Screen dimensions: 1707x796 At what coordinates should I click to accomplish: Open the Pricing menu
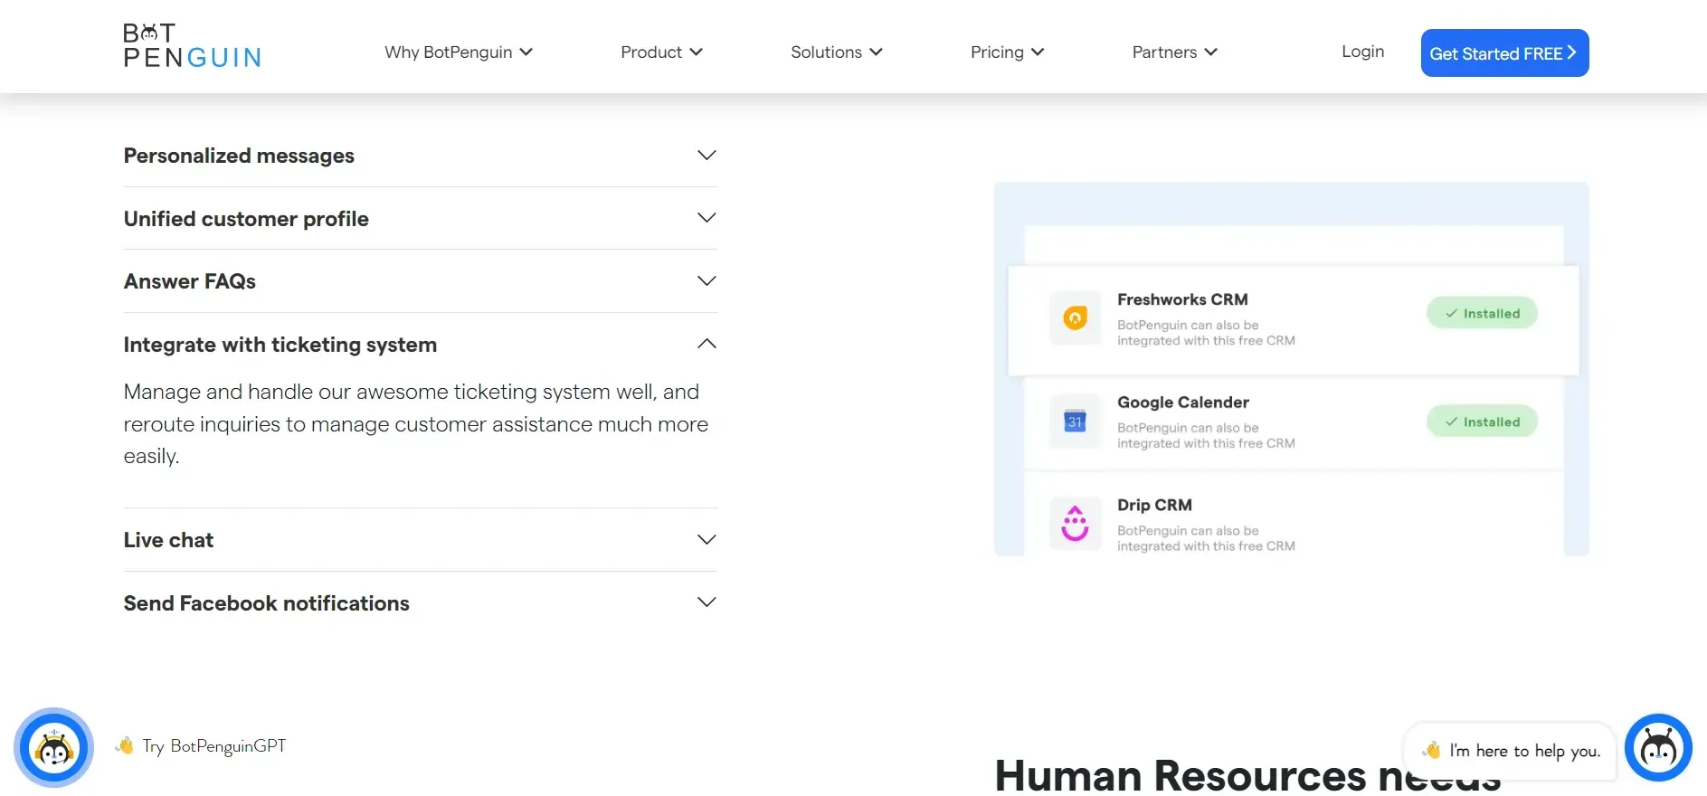pos(1008,52)
